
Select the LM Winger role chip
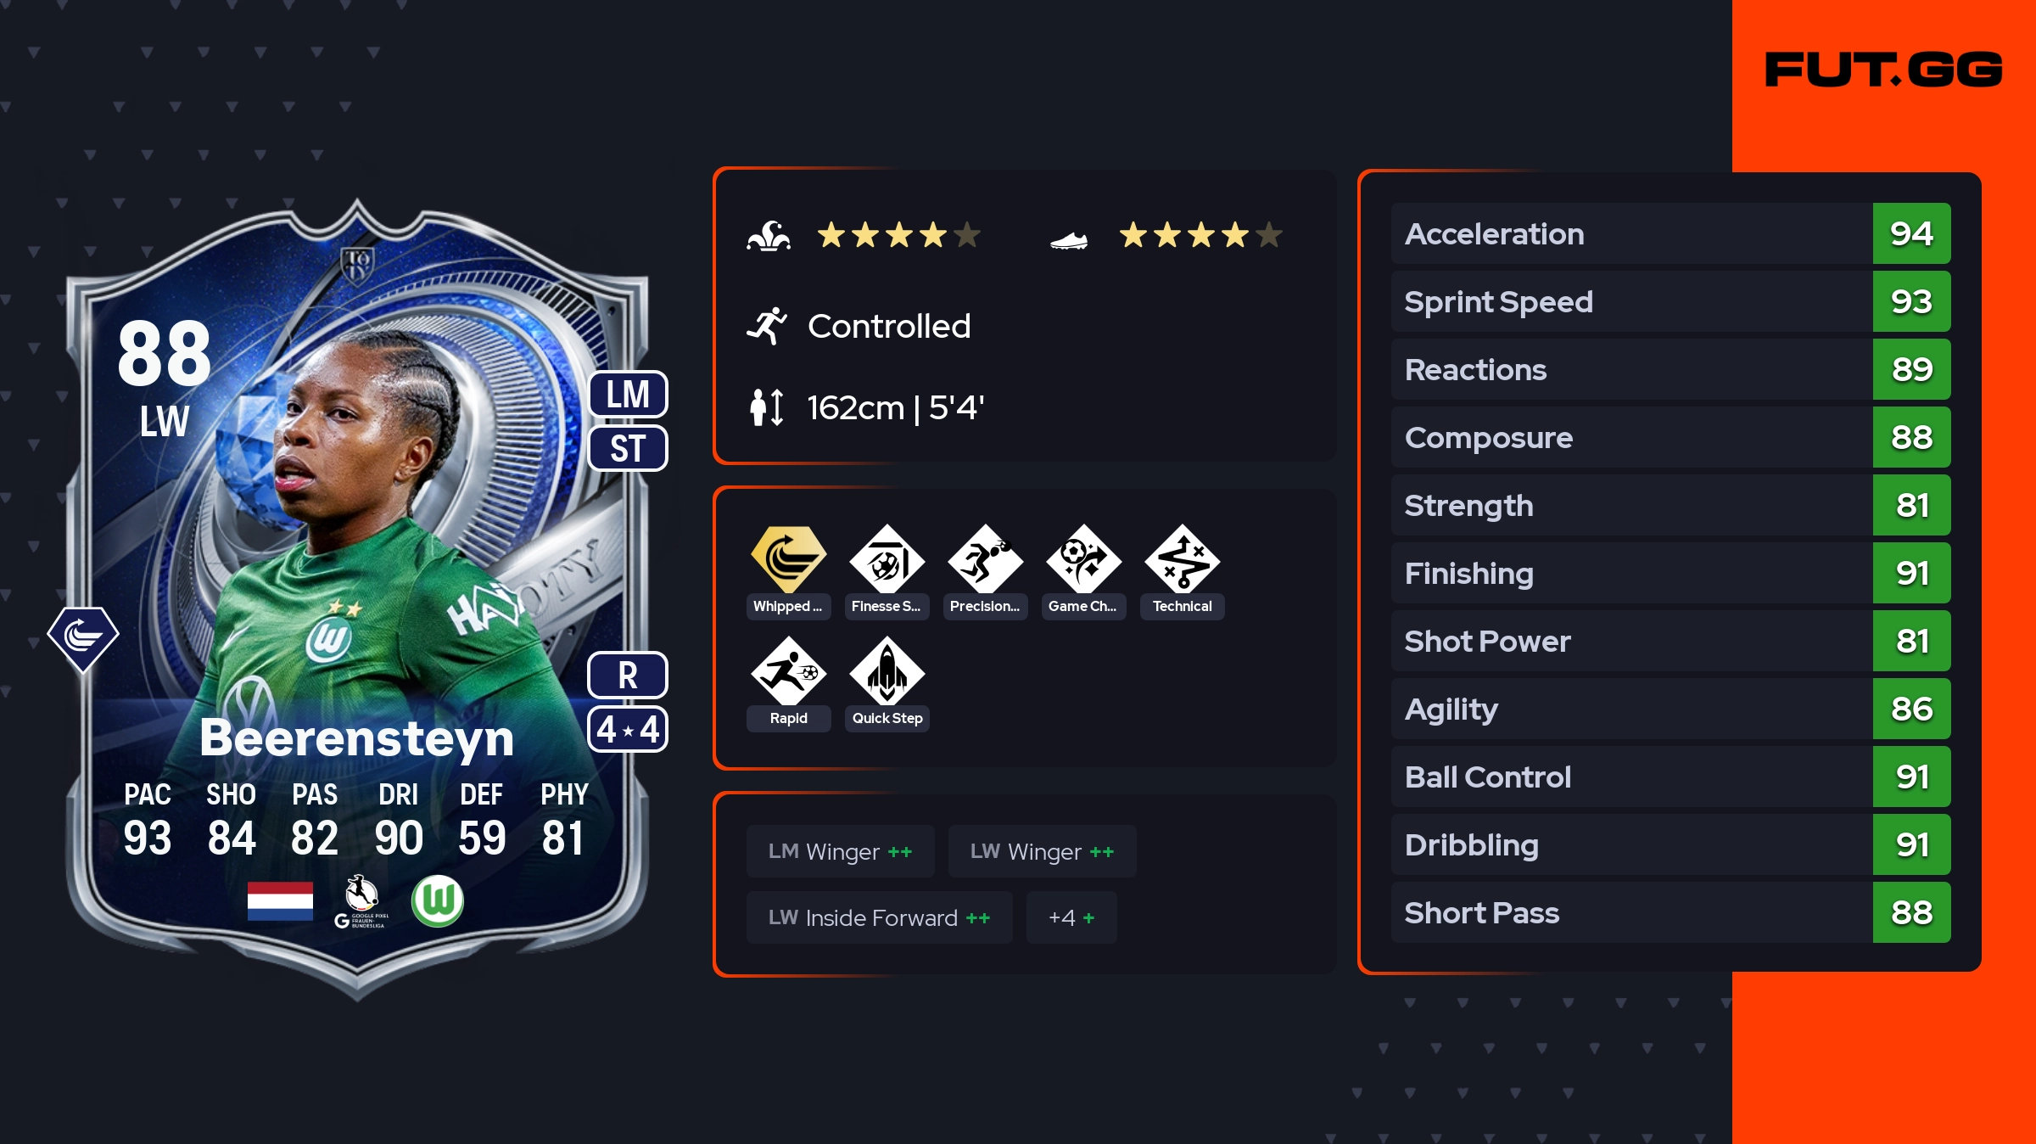tap(840, 851)
